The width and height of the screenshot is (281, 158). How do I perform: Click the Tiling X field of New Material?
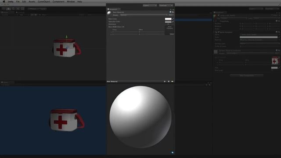pos(126,32)
